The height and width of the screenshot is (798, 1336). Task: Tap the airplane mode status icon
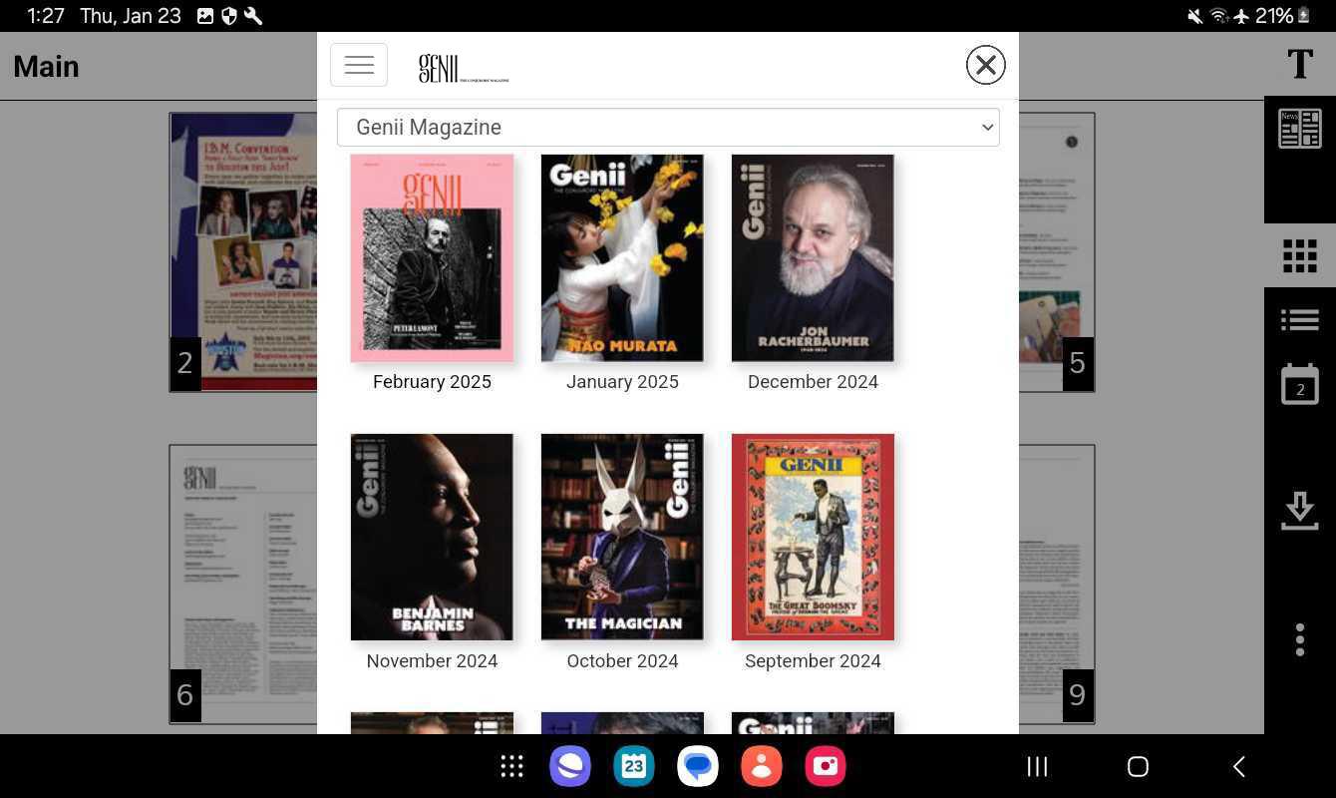click(x=1241, y=16)
